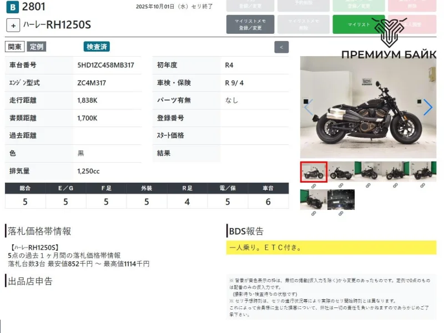Open link icon under fourth thumbnail
444x333 pixels.
(x=396, y=186)
